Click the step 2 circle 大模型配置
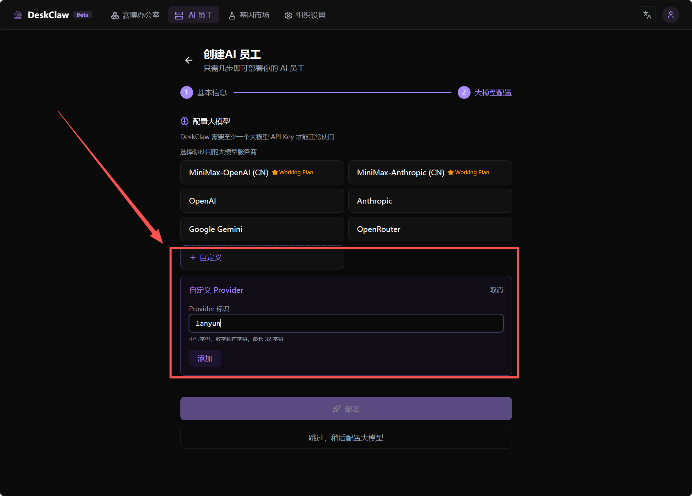 pyautogui.click(x=464, y=92)
